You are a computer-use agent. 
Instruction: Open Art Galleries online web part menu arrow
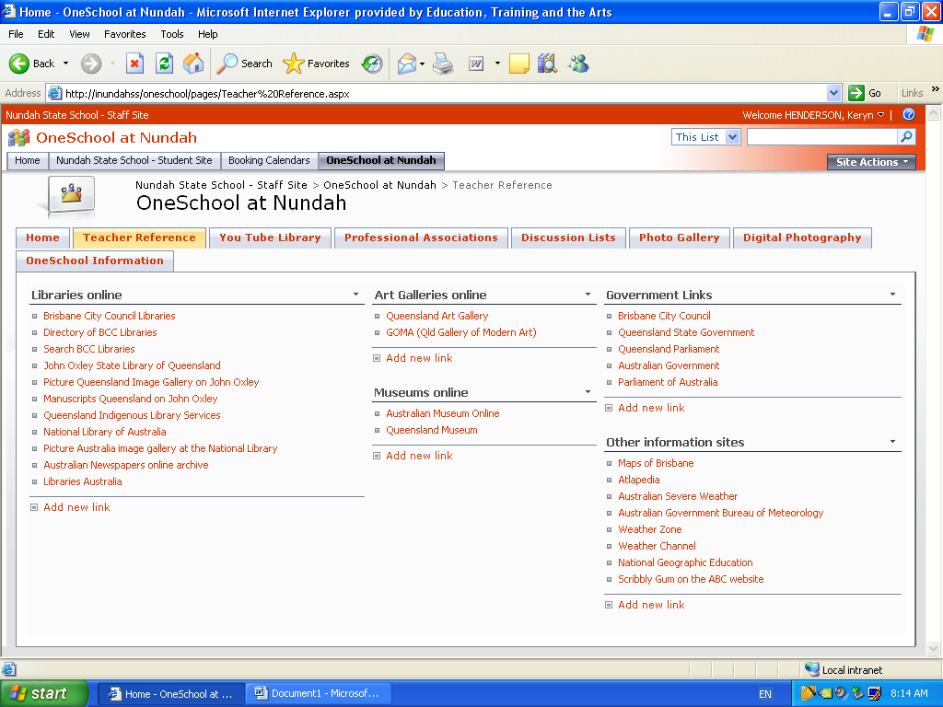[588, 294]
